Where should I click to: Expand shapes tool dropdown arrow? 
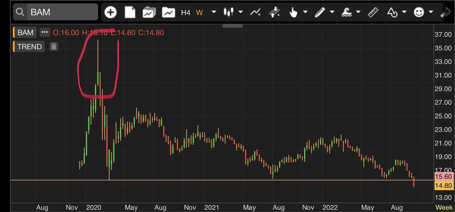point(404,12)
